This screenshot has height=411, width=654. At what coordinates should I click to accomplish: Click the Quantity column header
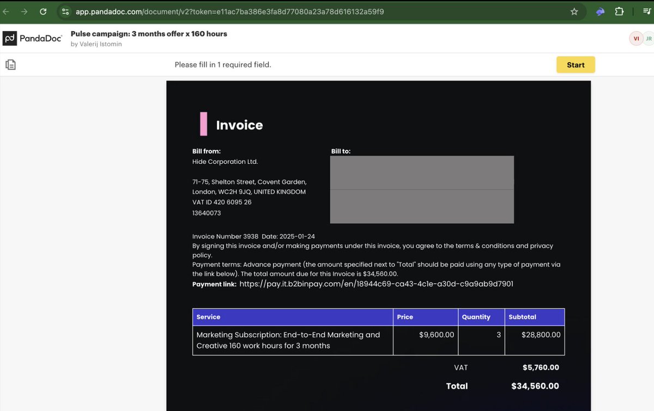(481, 317)
